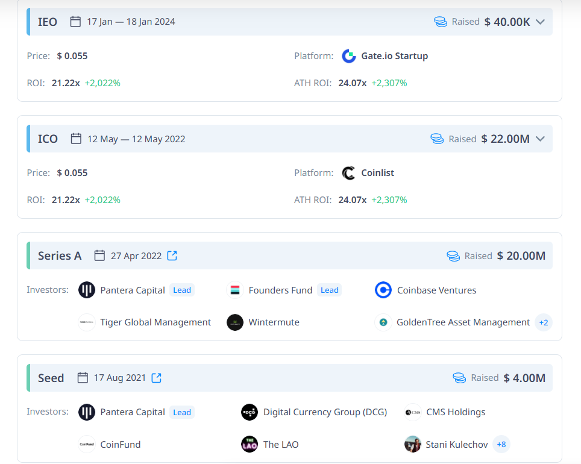Viewport: 581px width, 464px height.
Task: Click The LAO logo
Action: (x=250, y=444)
